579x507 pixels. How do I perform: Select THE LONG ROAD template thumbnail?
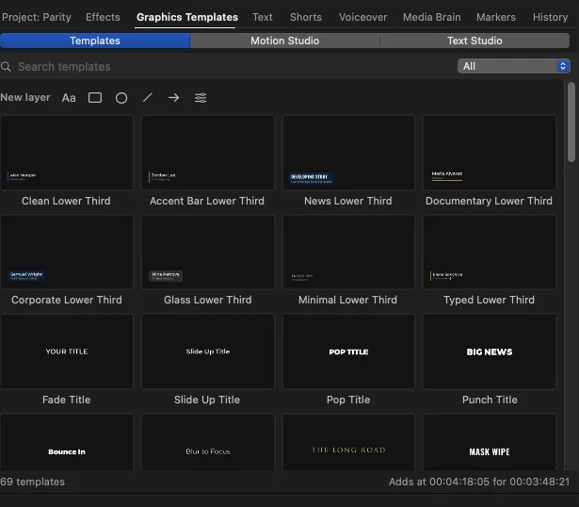tap(348, 442)
